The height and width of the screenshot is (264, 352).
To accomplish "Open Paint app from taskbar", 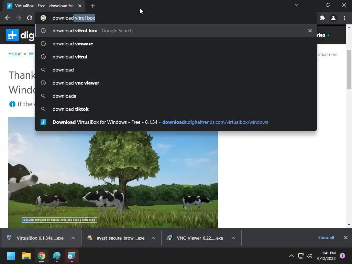I will [x=57, y=256].
